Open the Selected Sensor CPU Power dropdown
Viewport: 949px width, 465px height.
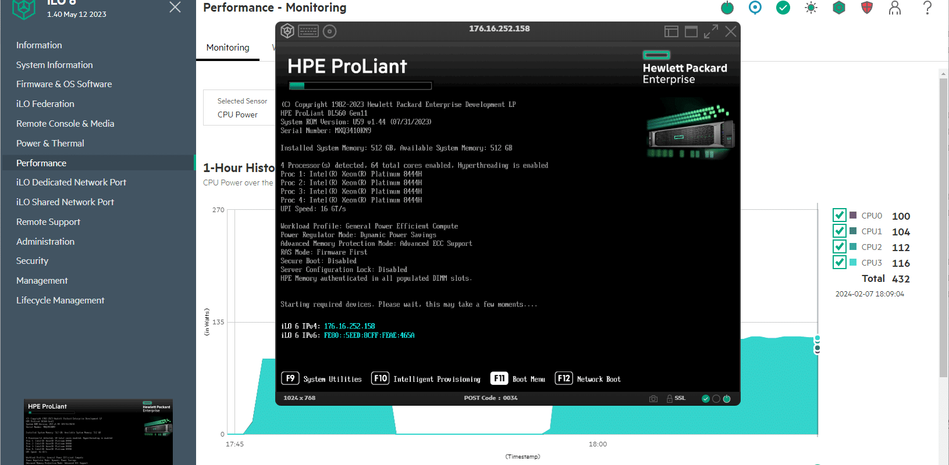tap(239, 108)
